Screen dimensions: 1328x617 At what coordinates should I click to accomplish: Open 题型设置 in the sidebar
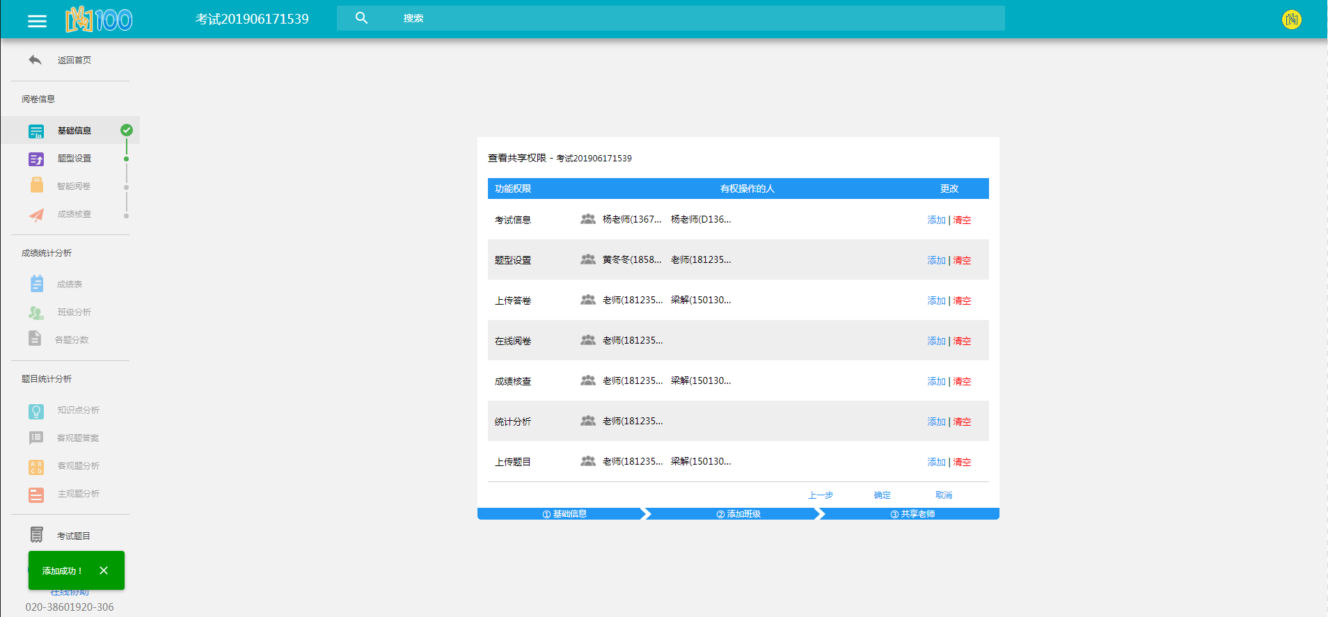[74, 159]
